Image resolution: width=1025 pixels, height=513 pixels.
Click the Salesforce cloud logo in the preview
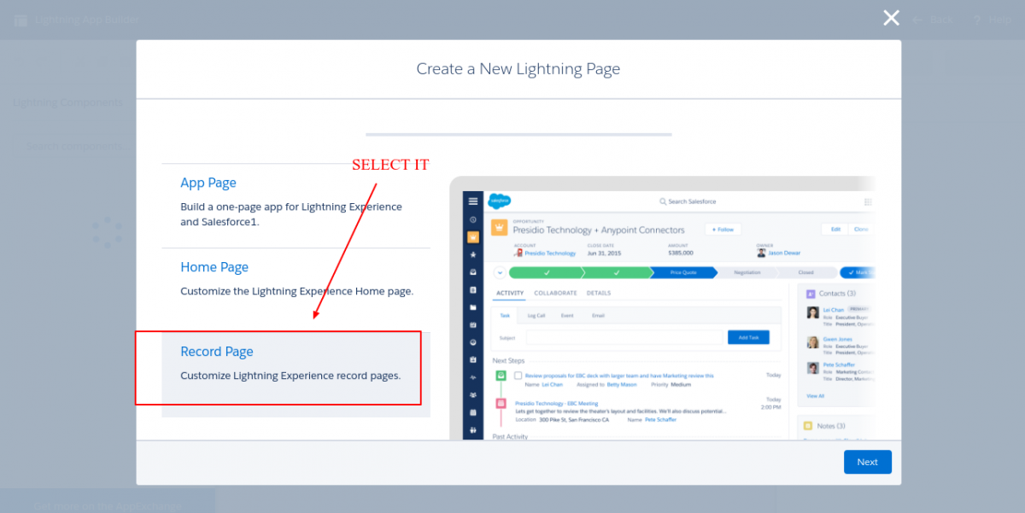tap(499, 201)
